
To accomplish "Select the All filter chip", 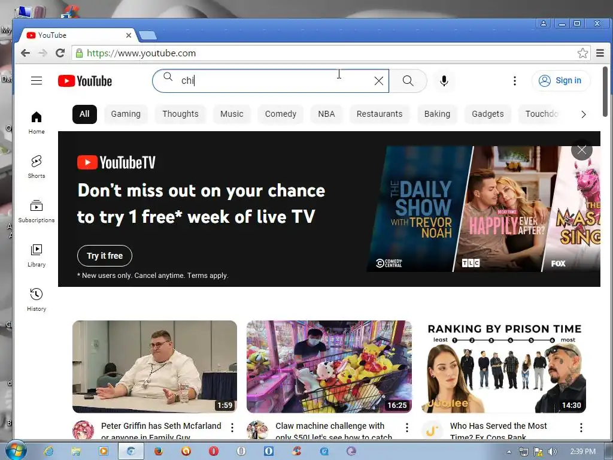I will point(84,114).
